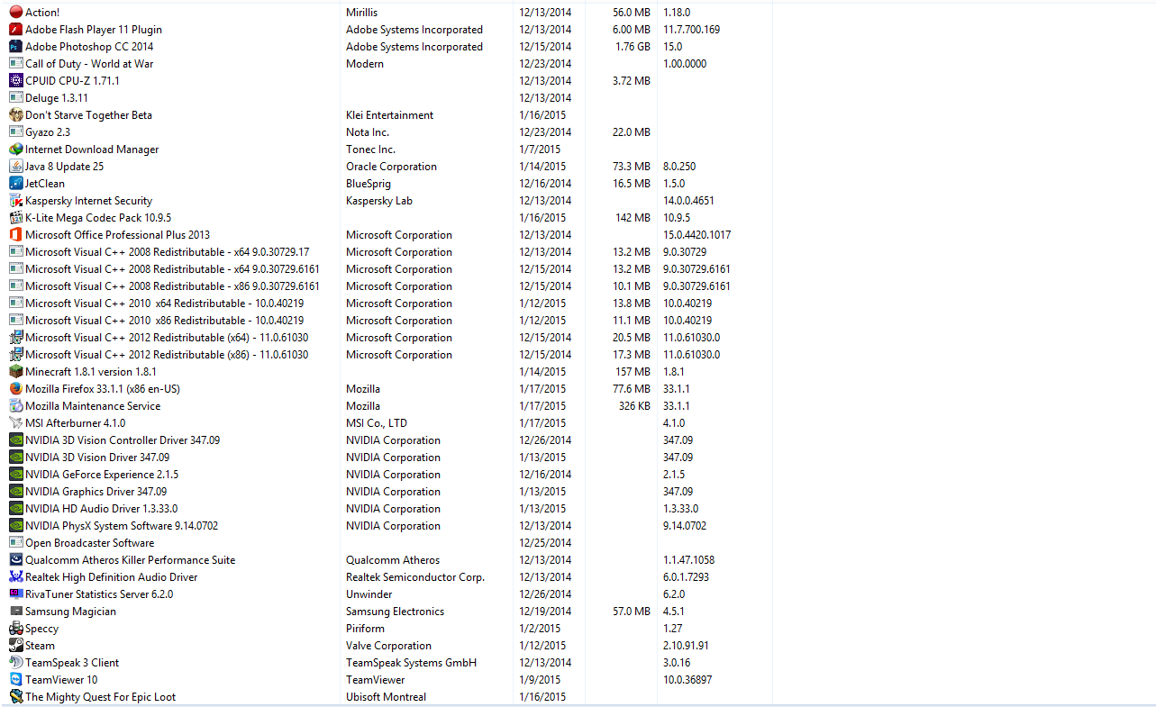Click the Deluge 1.3.11 icon
Image resolution: width=1156 pixels, height=707 pixels.
tap(16, 98)
